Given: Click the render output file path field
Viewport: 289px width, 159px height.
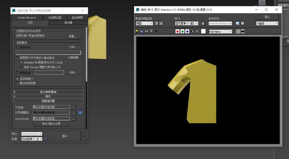Looking at the screenshot, I should point(48,53).
